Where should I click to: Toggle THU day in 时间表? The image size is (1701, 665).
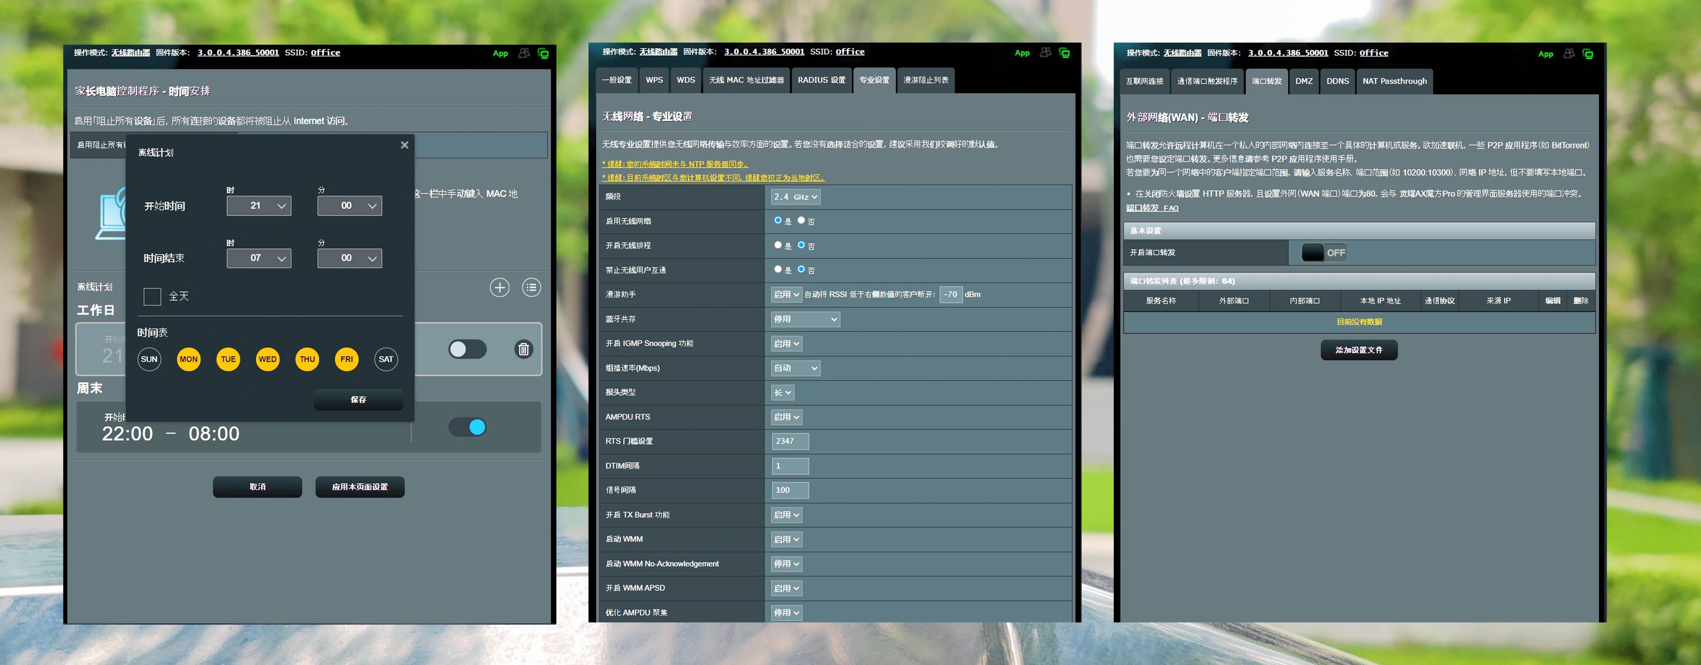coord(307,359)
